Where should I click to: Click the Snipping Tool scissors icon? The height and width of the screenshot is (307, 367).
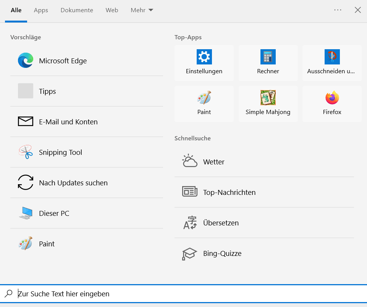click(x=26, y=152)
